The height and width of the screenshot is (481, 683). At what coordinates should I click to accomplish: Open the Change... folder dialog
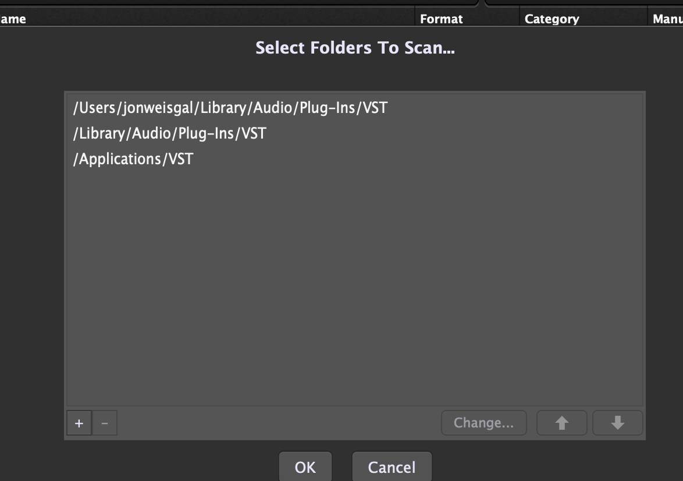click(483, 423)
